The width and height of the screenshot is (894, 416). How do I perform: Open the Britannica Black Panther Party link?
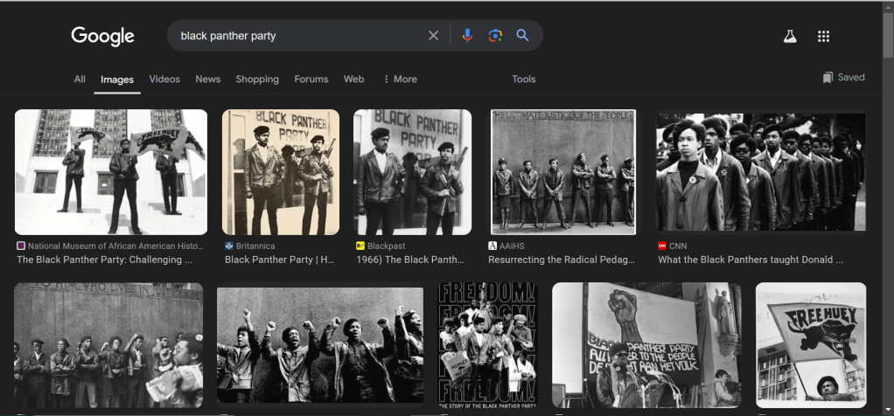pos(280,260)
